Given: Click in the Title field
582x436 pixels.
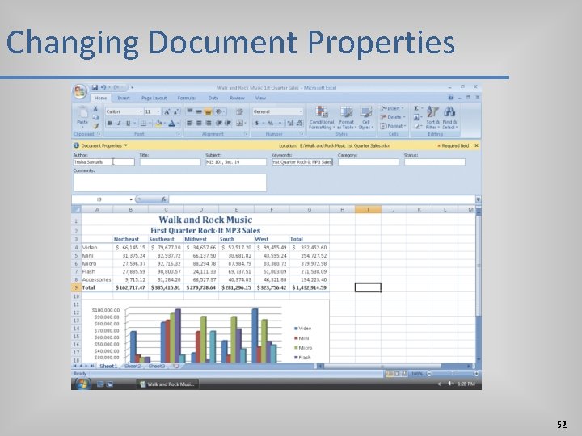Looking at the screenshot, I should (x=170, y=162).
